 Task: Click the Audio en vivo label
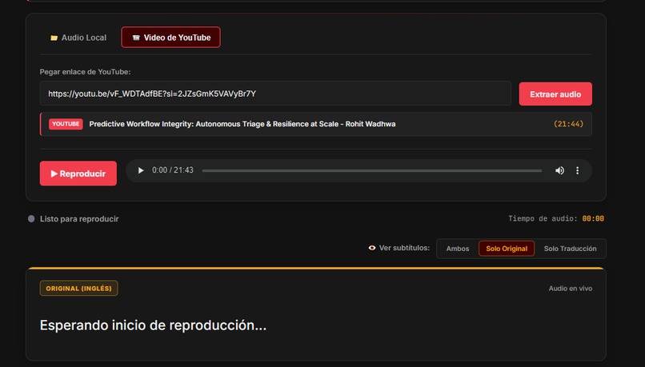(570, 289)
